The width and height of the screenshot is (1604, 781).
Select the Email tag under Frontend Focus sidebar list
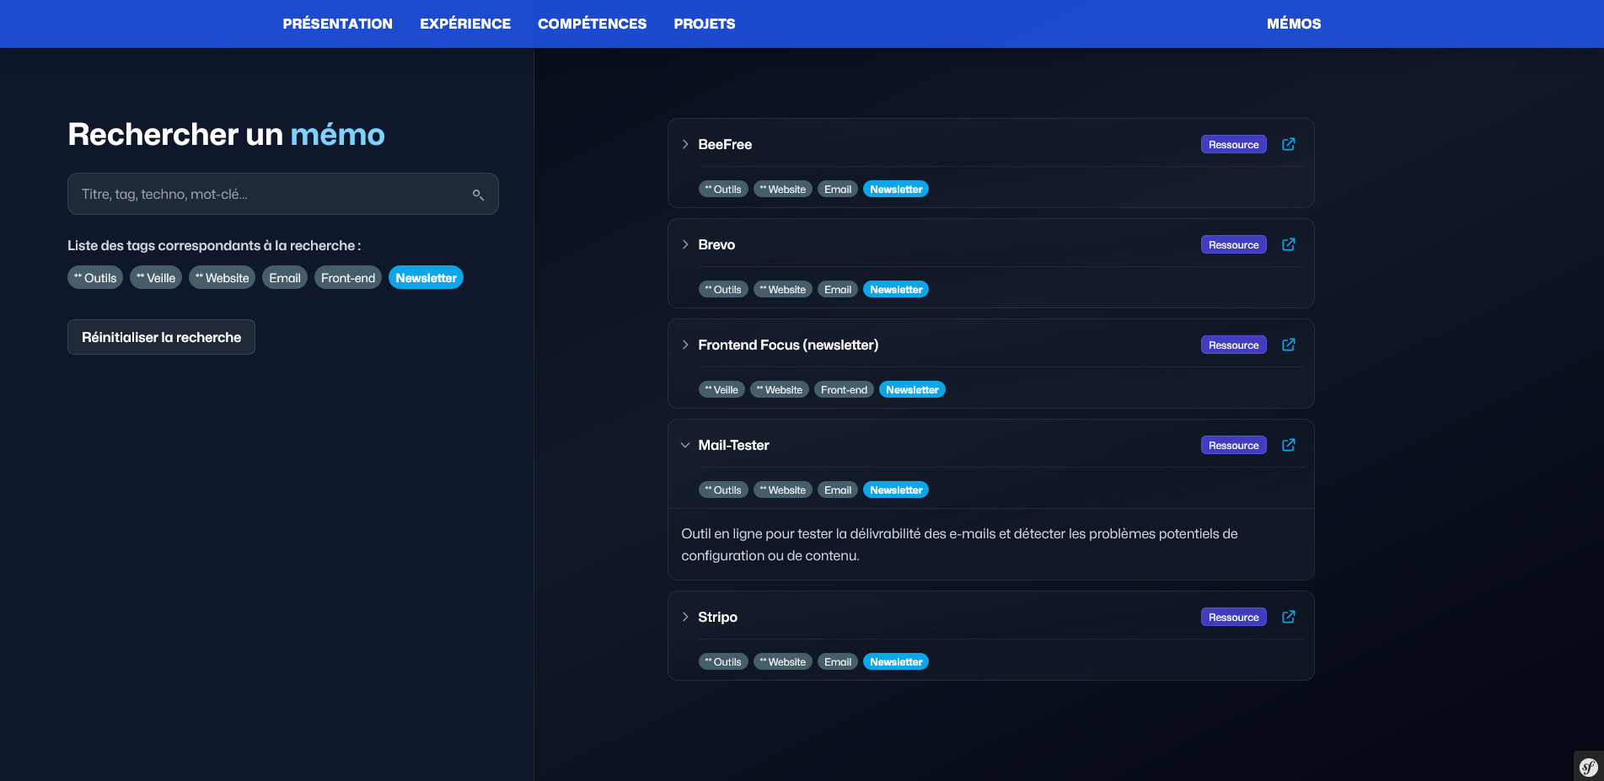(x=285, y=278)
